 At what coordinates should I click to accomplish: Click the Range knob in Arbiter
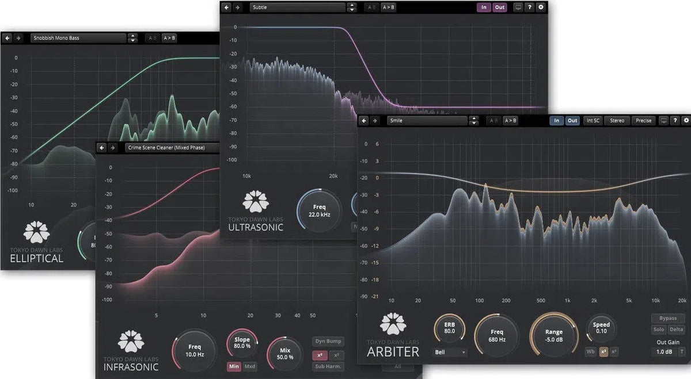tap(553, 336)
